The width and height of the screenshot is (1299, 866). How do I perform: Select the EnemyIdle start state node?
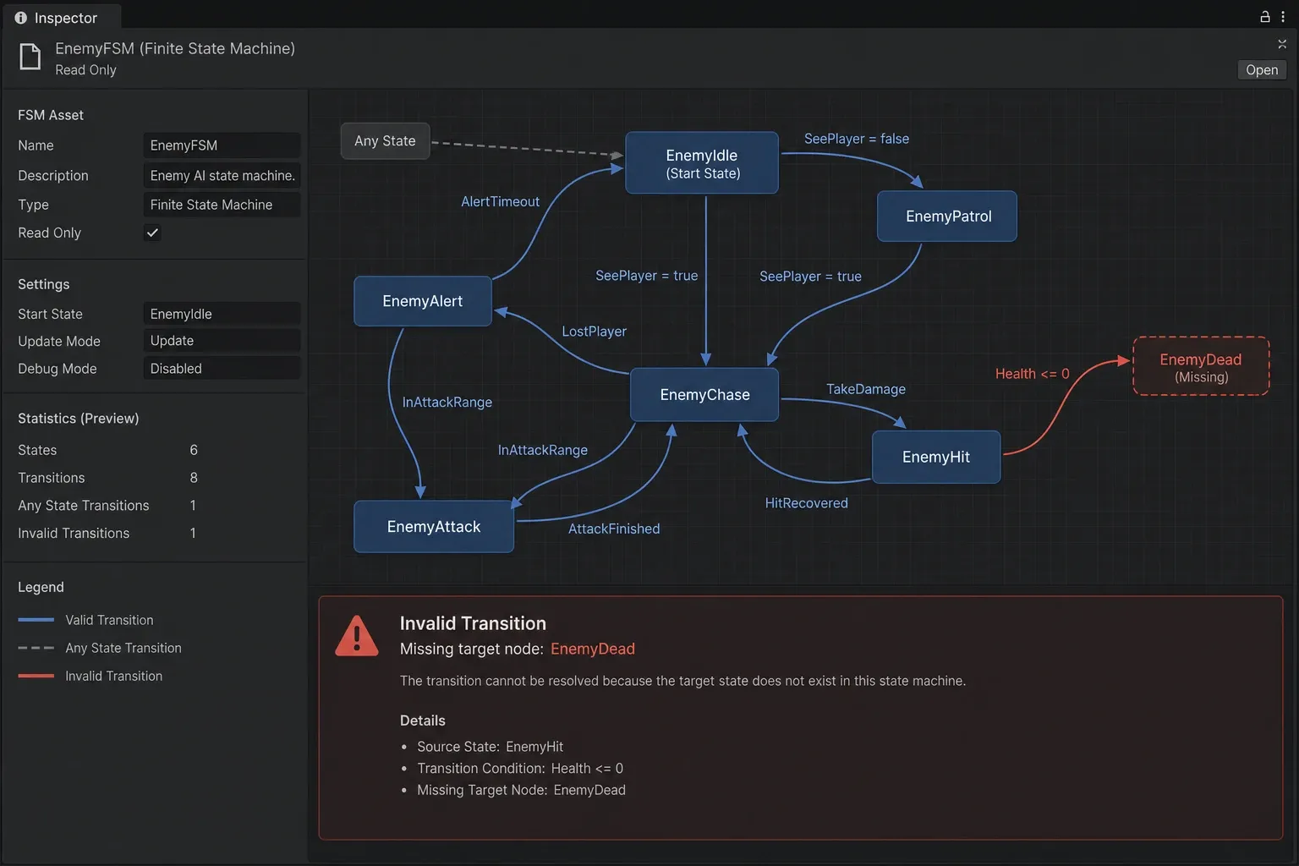pyautogui.click(x=702, y=163)
